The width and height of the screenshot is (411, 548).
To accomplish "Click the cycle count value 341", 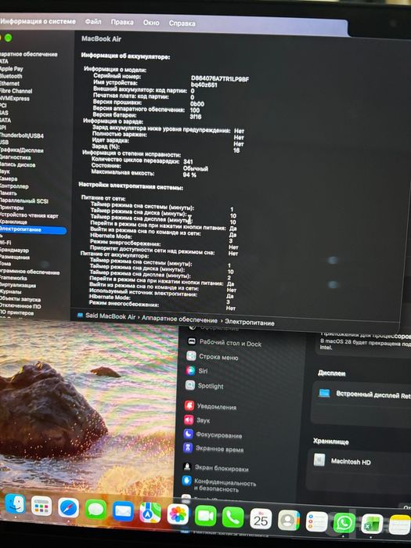I will 188,162.
